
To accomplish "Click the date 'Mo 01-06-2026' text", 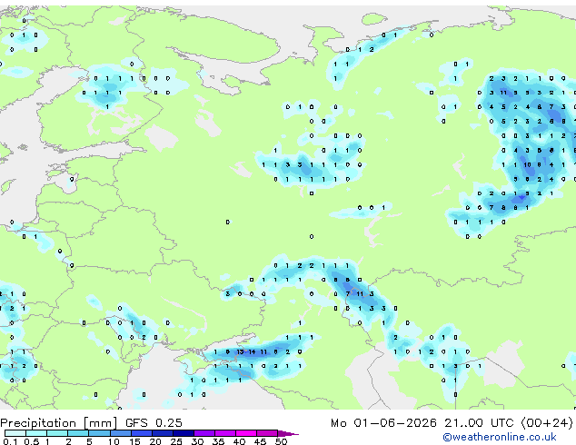I will click(383, 423).
